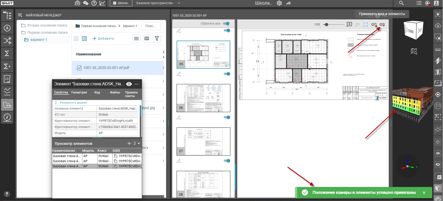Click the fit-to-screen icon in PDF toolbar
Viewport: 443px width, 201px height.
tap(366, 25)
